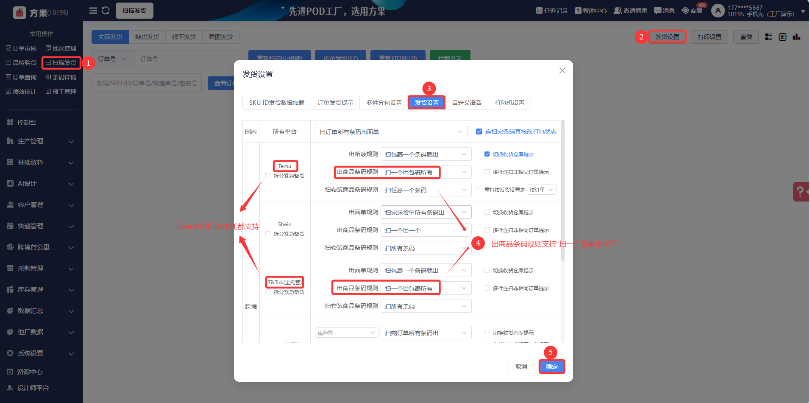This screenshot has width=810, height=403.
Task: Open 帮助中心 help center
Action: coord(591,11)
